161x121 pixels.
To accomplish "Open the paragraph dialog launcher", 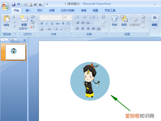I will tap(107, 34).
